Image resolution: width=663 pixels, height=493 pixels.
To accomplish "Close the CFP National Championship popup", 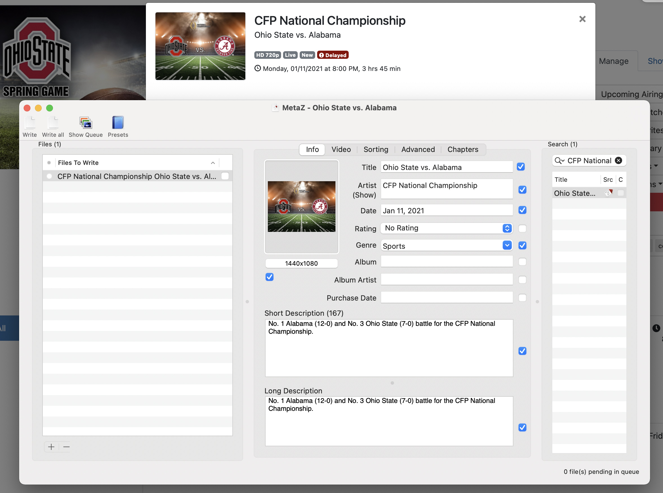I will [x=582, y=19].
